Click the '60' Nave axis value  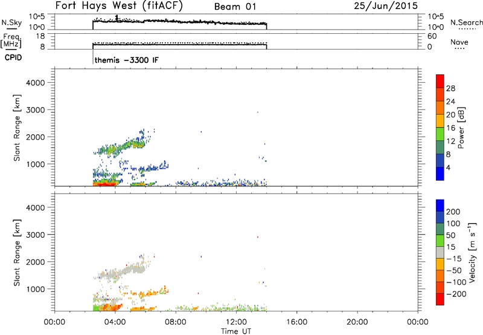[432, 36]
